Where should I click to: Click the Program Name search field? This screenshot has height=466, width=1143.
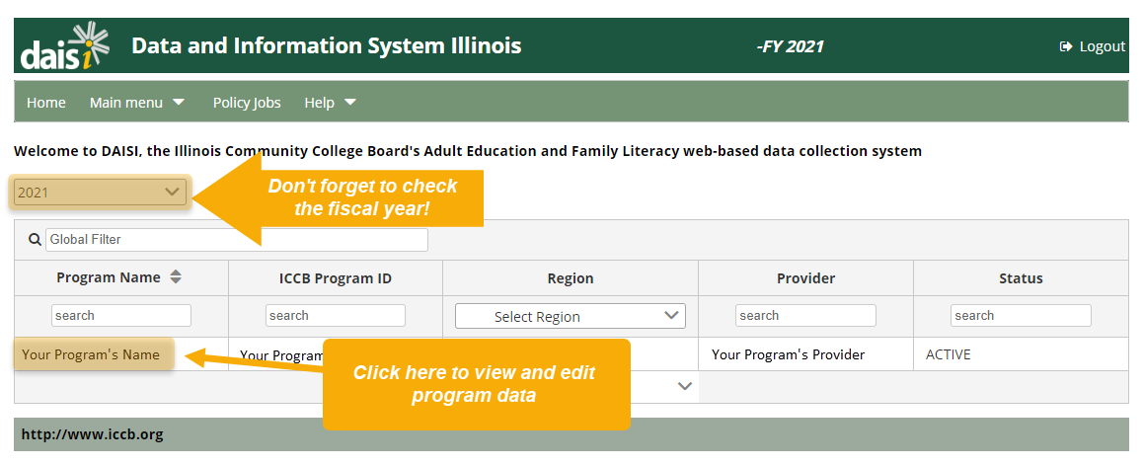tap(120, 316)
